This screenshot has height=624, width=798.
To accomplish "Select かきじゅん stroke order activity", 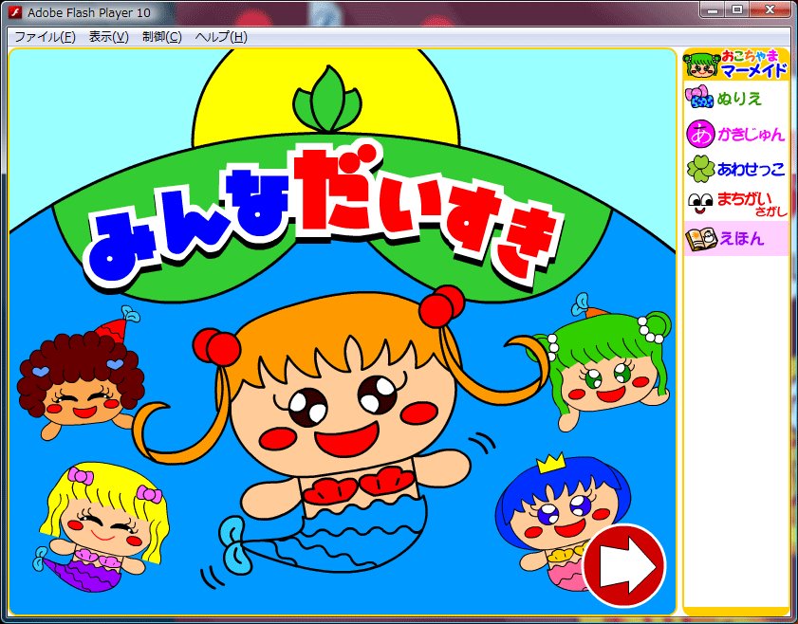I will [736, 134].
